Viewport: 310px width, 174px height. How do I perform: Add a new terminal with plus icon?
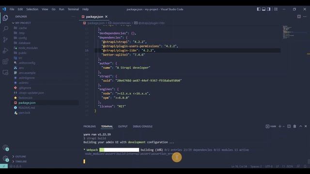(279, 126)
